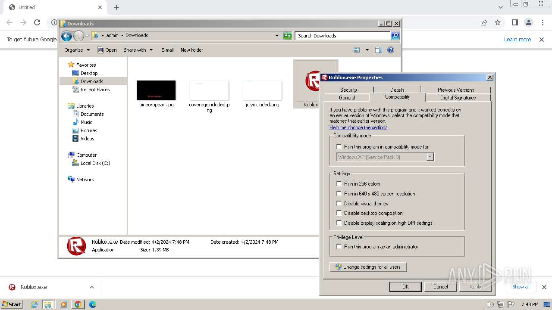This screenshot has height=310, width=552.
Task: Select Downloads in navigation pane
Action: click(91, 81)
